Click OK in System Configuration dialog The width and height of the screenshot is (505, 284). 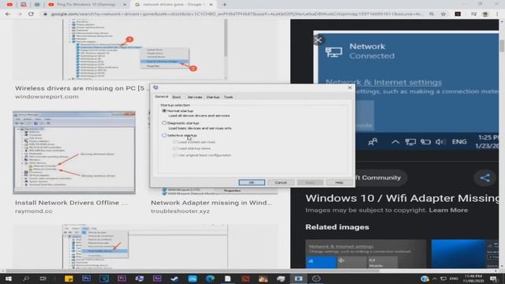[x=252, y=182]
